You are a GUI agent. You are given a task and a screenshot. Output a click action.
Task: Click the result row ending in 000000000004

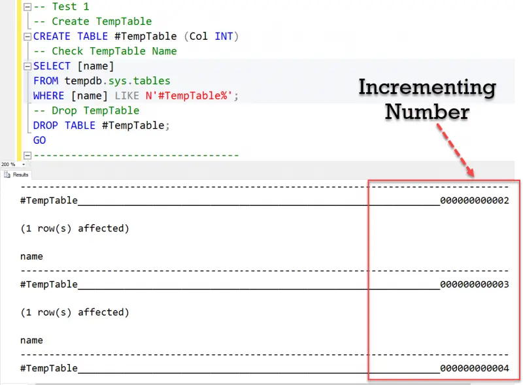[265, 368]
